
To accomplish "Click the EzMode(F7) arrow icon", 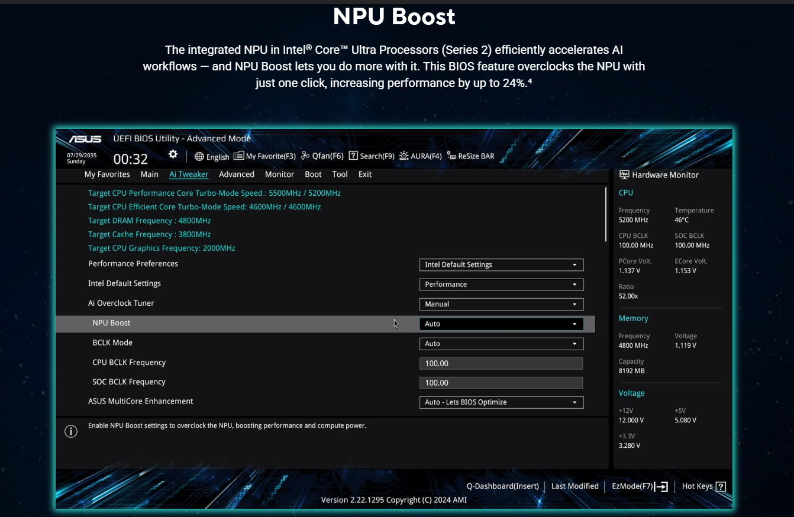I will [661, 487].
